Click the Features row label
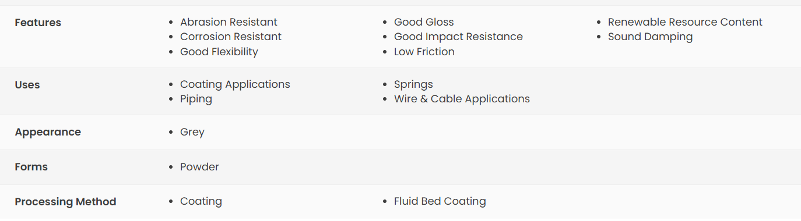 [x=38, y=23]
